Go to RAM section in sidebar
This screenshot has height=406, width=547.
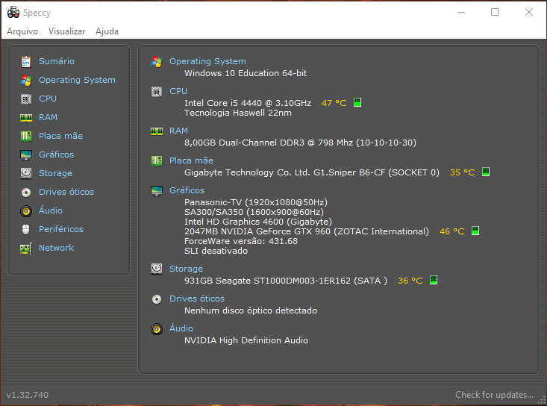click(49, 117)
